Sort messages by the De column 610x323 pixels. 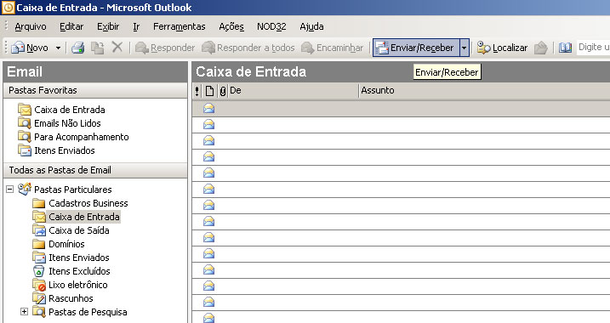click(x=293, y=91)
